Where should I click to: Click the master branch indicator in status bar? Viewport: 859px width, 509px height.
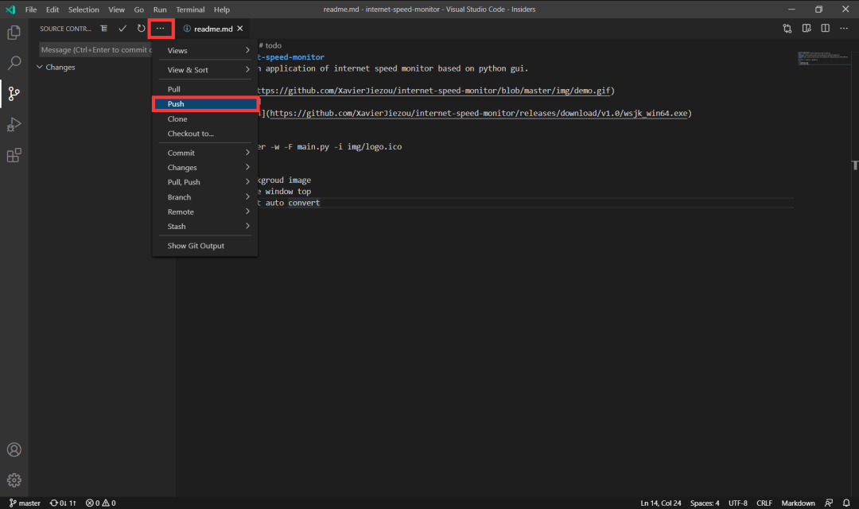point(25,503)
